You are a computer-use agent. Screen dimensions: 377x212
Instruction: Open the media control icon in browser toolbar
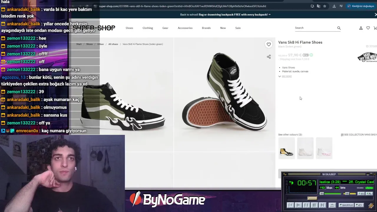click(x=341, y=6)
